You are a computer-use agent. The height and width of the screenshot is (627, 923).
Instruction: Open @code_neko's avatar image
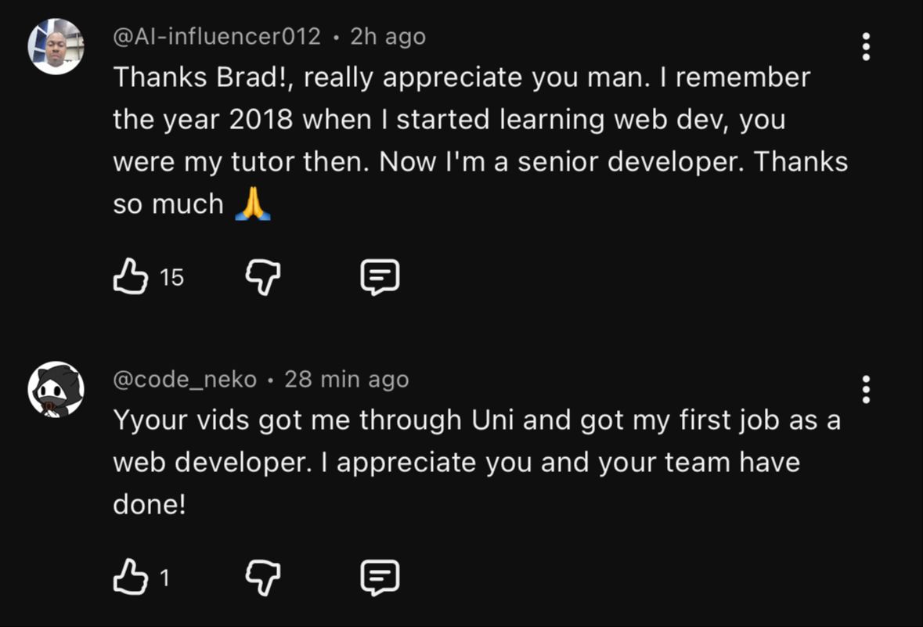[56, 389]
